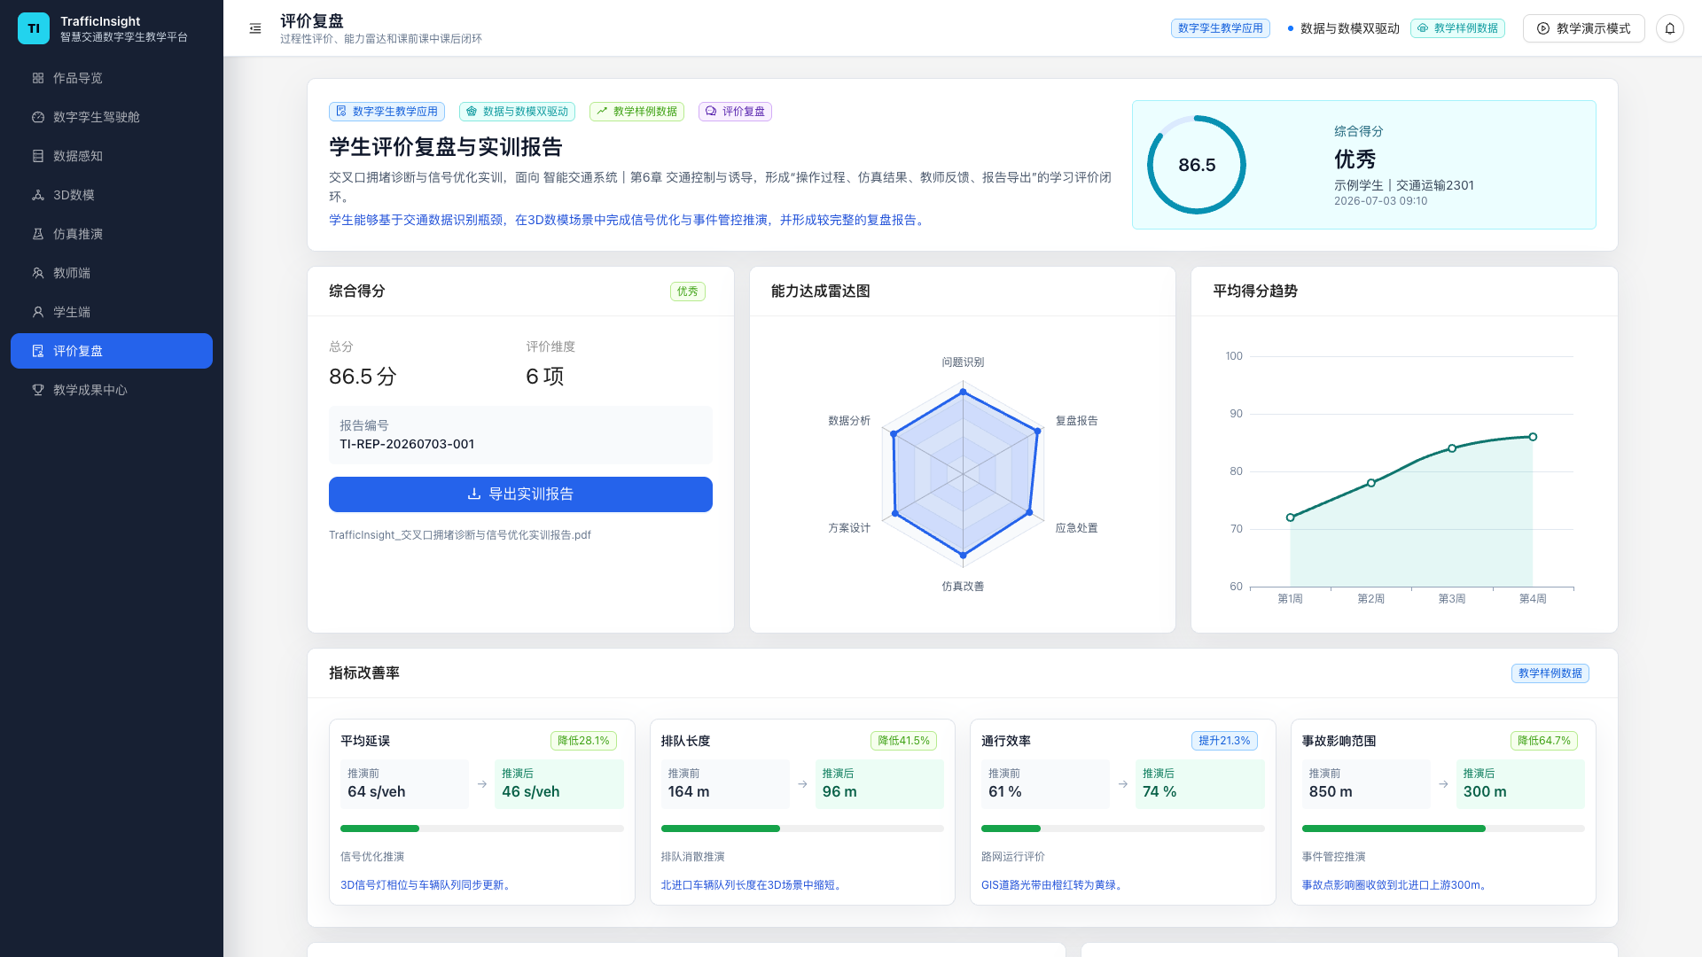This screenshot has height=957, width=1702.
Task: Click the trend icon in card tag 教学样例数据
Action: (x=602, y=112)
